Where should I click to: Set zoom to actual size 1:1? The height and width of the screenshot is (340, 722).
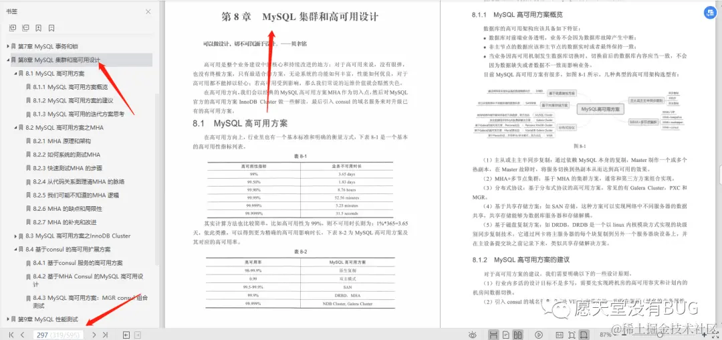[x=560, y=335]
